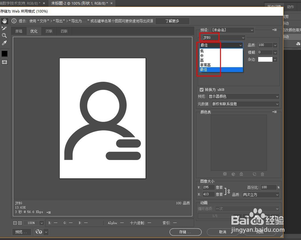Image resolution: width=301 pixels, height=240 pixels.
Task: Switch to the 双联 tab
Action: (49, 31)
